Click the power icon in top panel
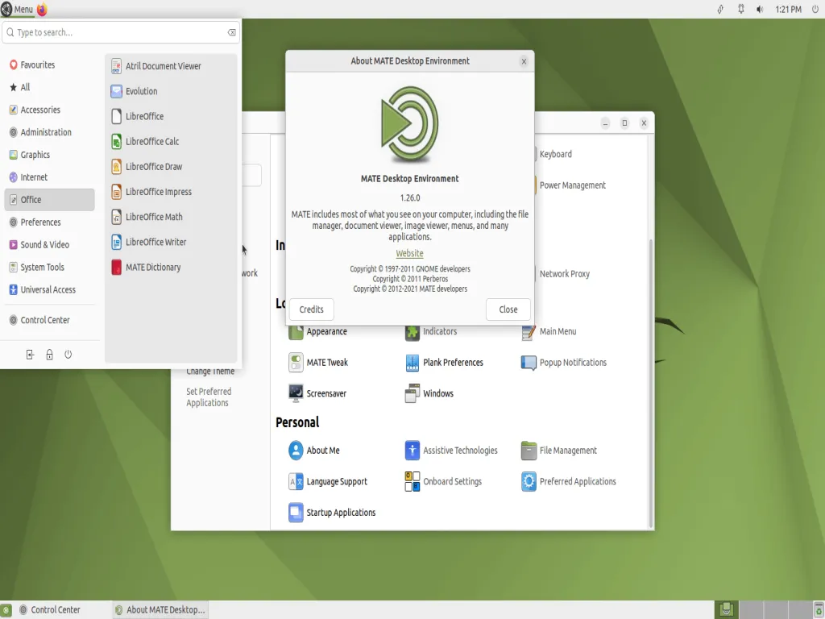 [x=815, y=9]
